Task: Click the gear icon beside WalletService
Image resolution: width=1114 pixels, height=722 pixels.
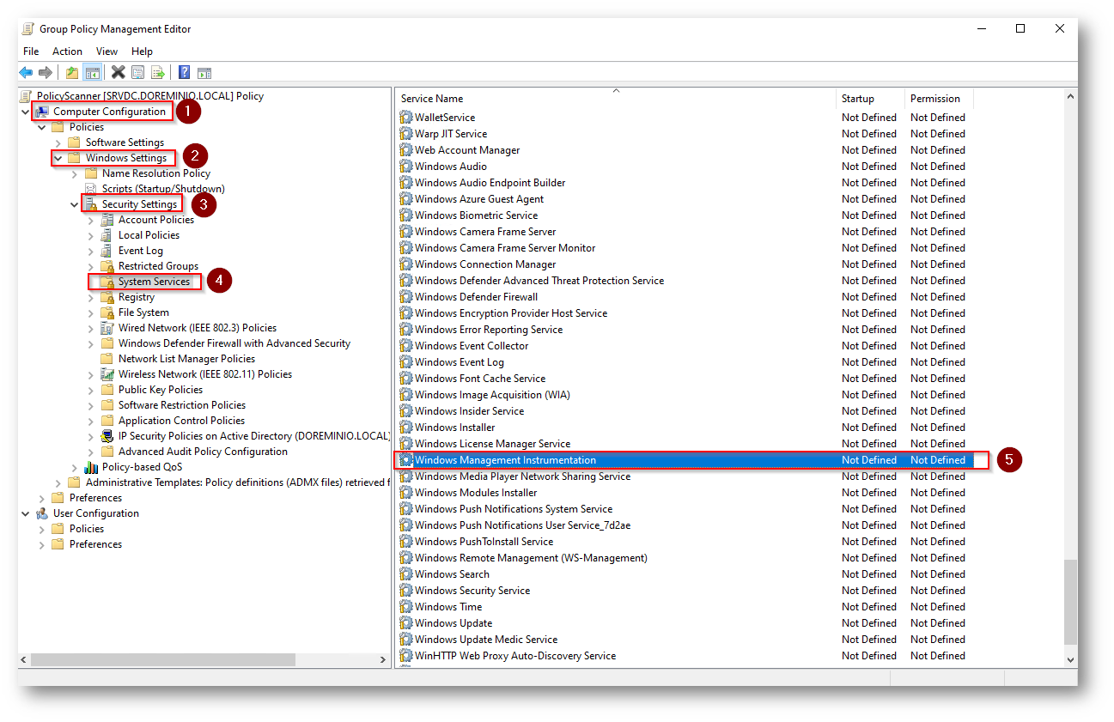Action: 406,118
